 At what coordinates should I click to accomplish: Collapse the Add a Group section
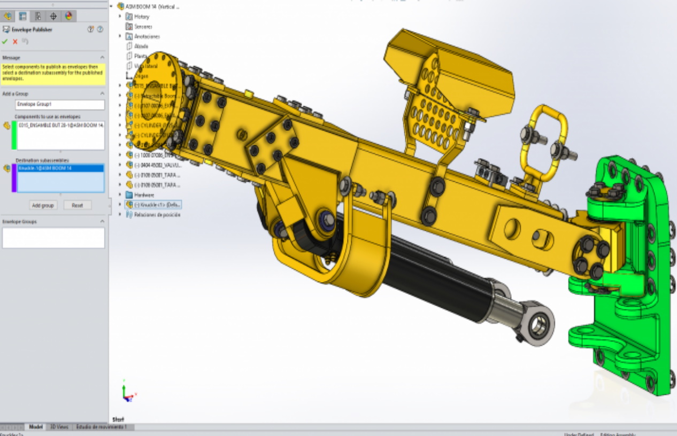(102, 94)
